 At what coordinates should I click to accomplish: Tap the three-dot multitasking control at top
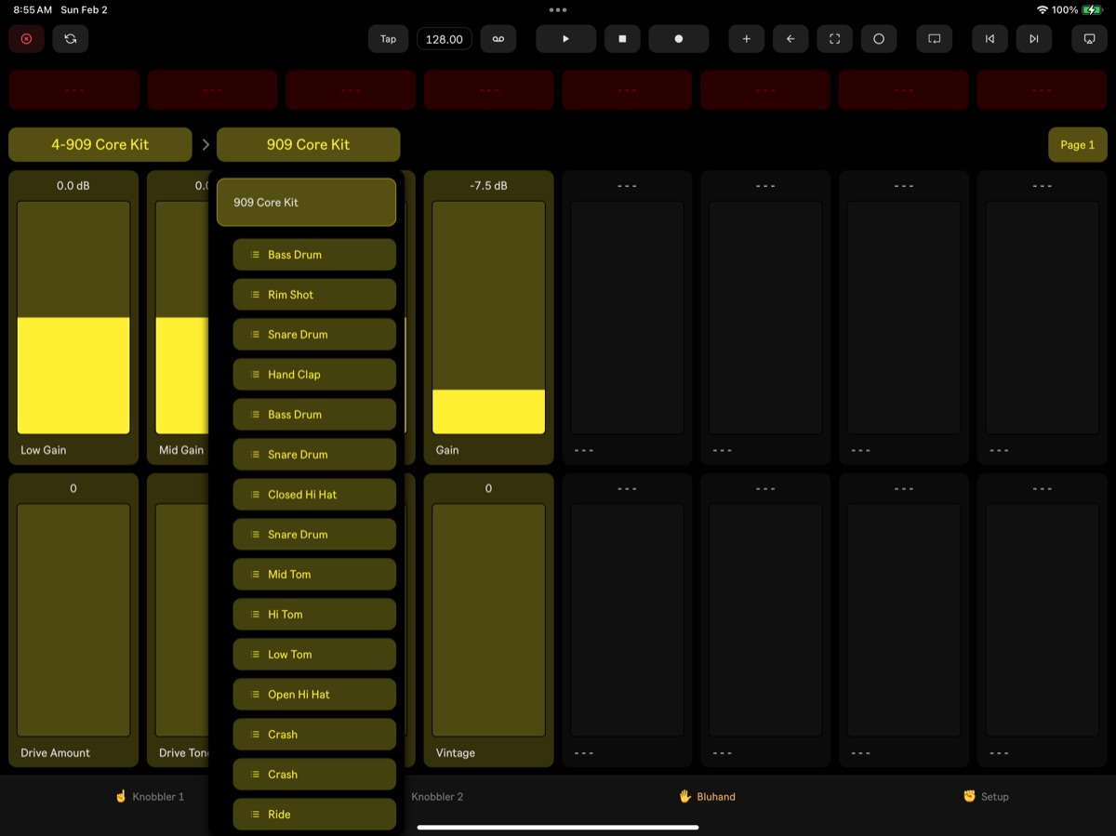click(x=558, y=9)
